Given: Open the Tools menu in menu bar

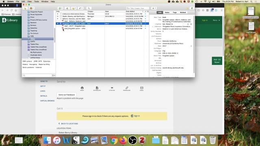Looking at the screenshot, I should tap(37, 2).
